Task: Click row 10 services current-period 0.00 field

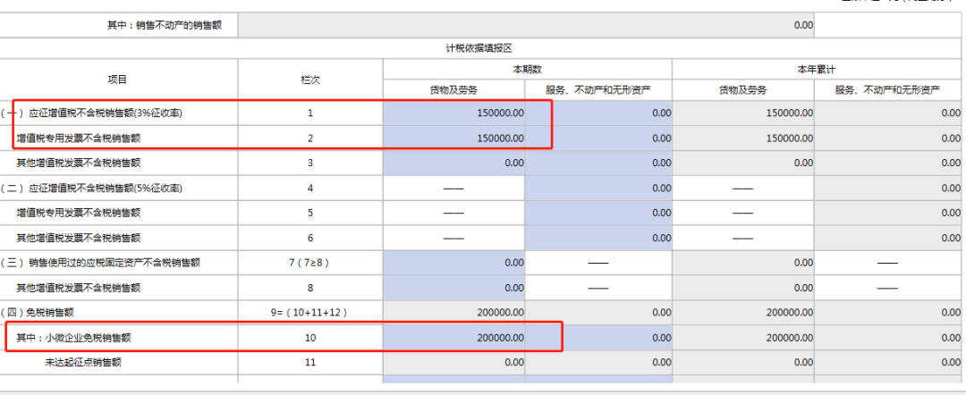Action: [598, 338]
